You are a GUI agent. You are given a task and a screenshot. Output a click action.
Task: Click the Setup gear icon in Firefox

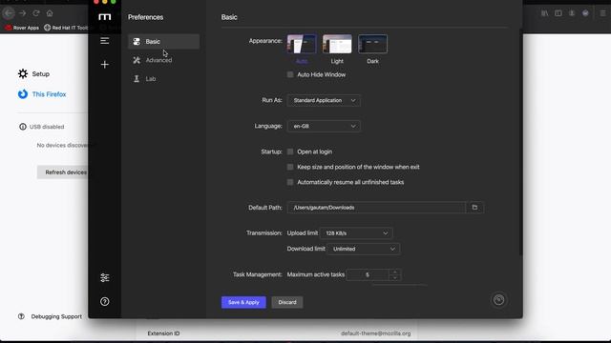pyautogui.click(x=23, y=74)
